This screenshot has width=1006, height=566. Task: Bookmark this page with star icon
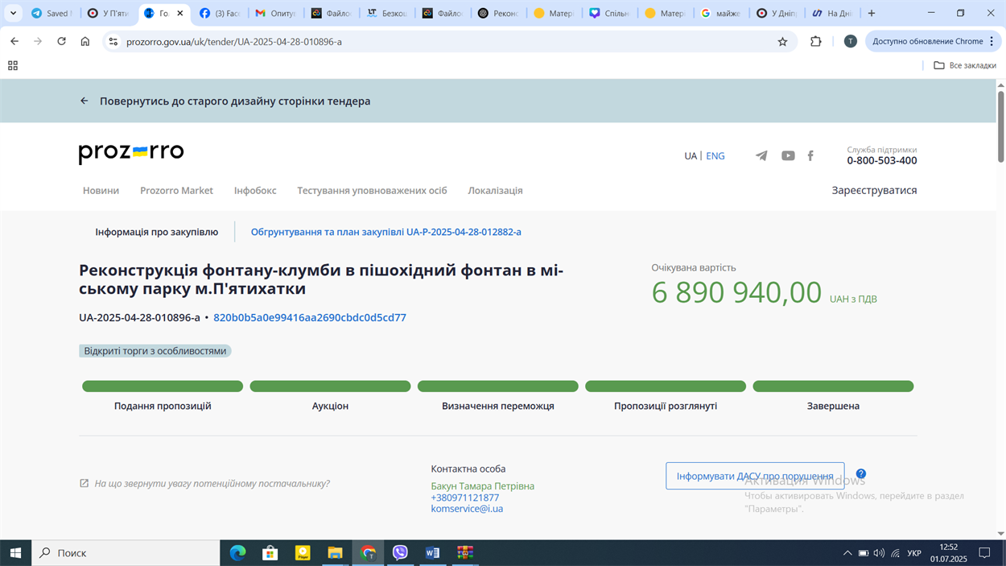pos(782,42)
